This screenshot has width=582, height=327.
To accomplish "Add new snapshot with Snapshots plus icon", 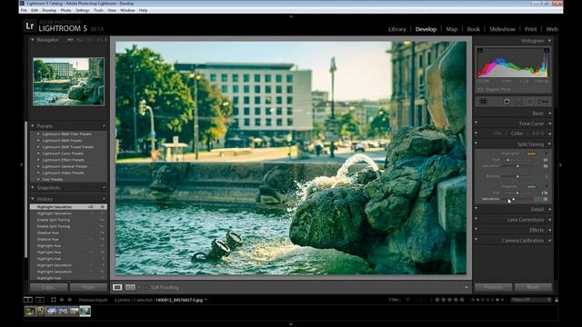I will coord(104,188).
